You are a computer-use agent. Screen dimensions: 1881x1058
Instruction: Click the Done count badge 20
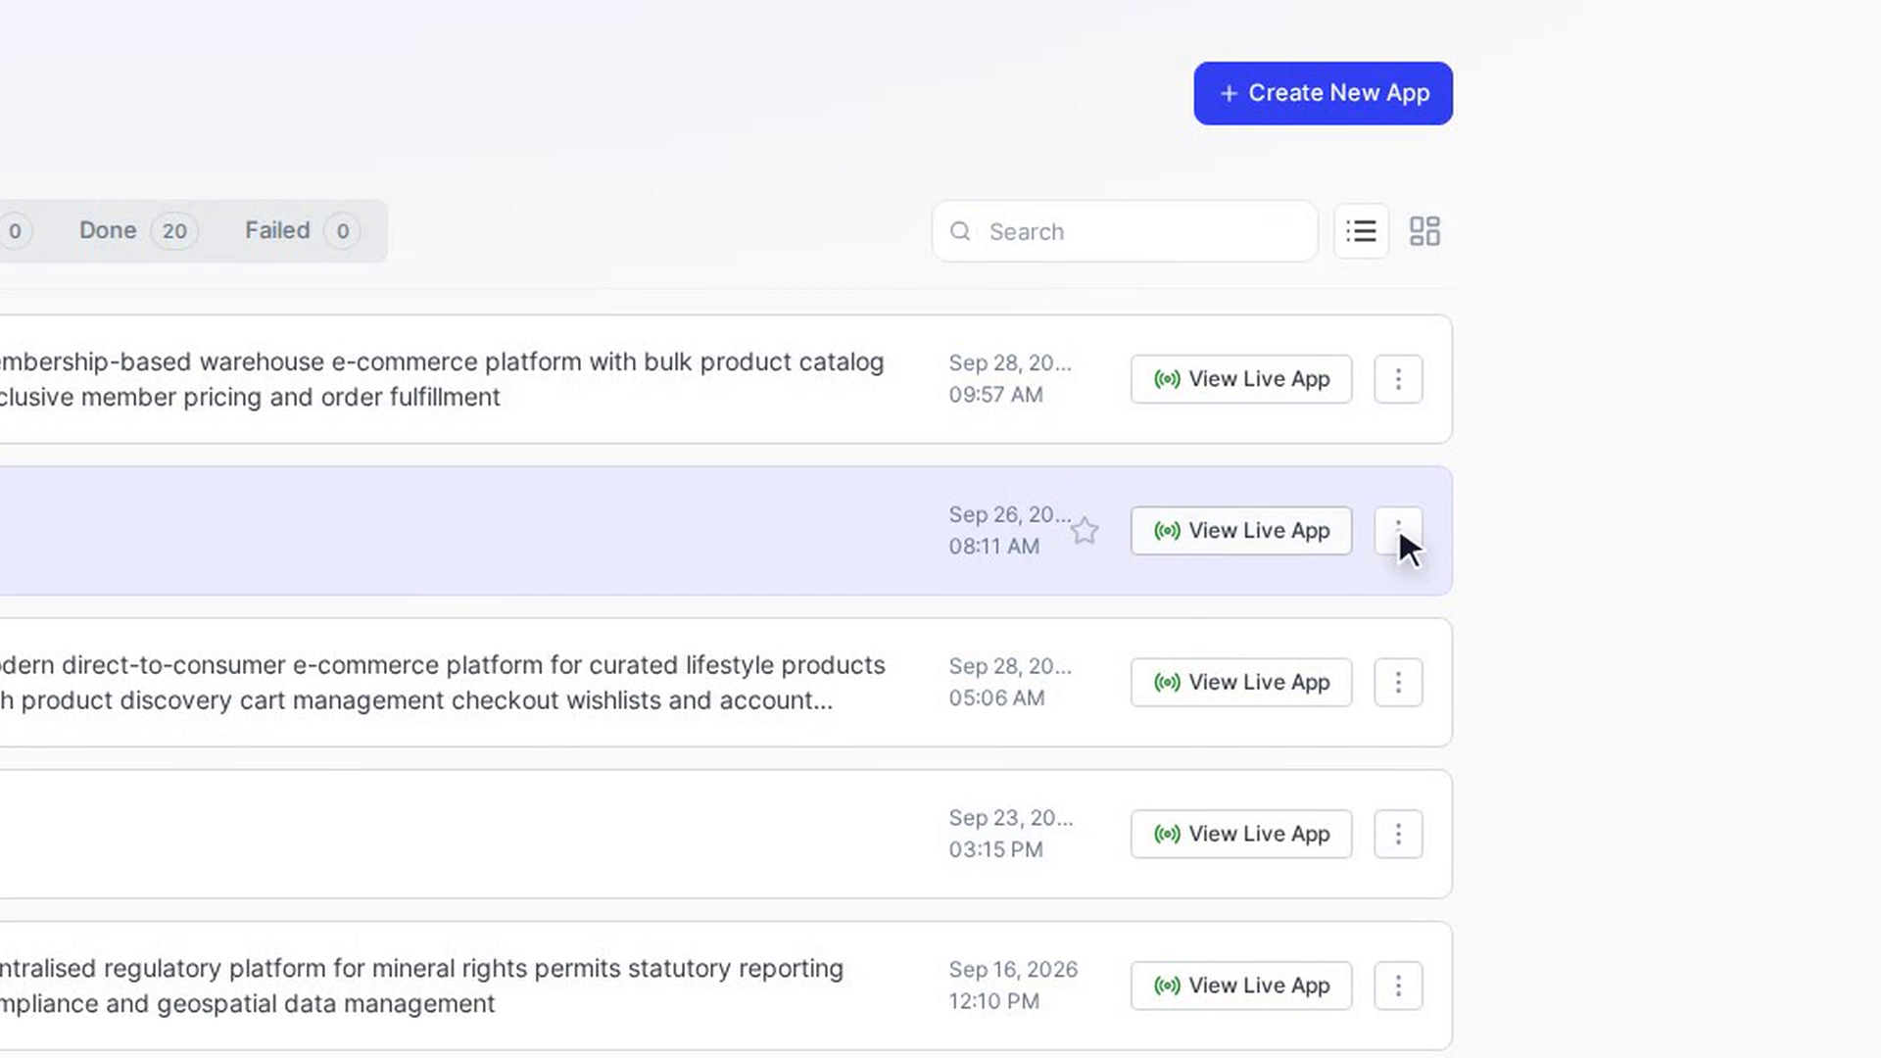174,231
